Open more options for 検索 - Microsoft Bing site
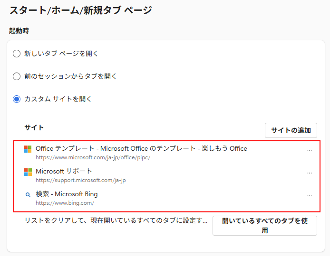Viewport: 330px width, 256px height. point(310,196)
